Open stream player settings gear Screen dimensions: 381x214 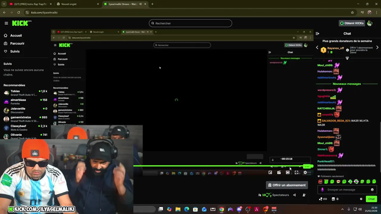tap(305, 172)
